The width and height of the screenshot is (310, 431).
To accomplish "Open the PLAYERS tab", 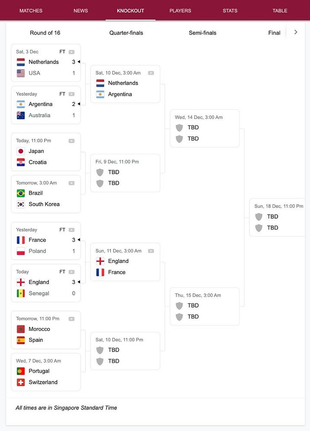I will coord(180,11).
